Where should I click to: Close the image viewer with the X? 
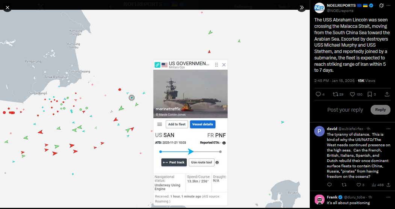tap(7, 8)
